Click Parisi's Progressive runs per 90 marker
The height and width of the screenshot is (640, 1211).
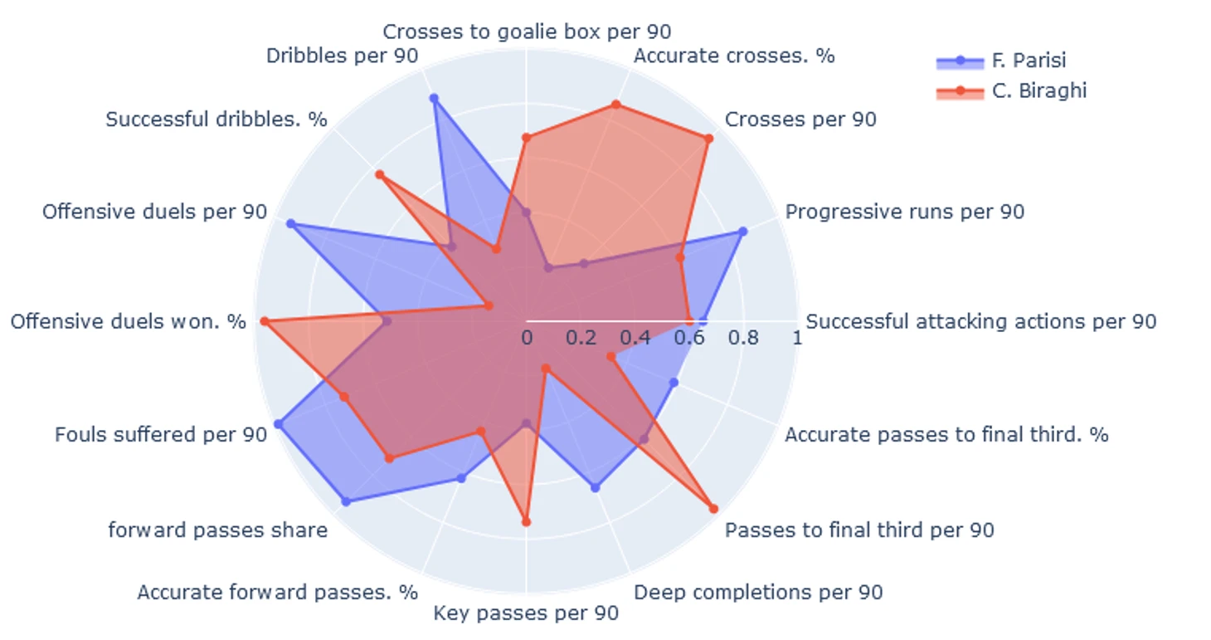[x=742, y=232]
